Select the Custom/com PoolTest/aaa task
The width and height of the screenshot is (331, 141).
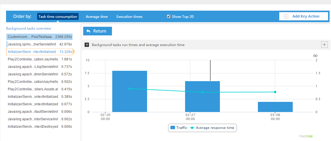click(x=39, y=37)
